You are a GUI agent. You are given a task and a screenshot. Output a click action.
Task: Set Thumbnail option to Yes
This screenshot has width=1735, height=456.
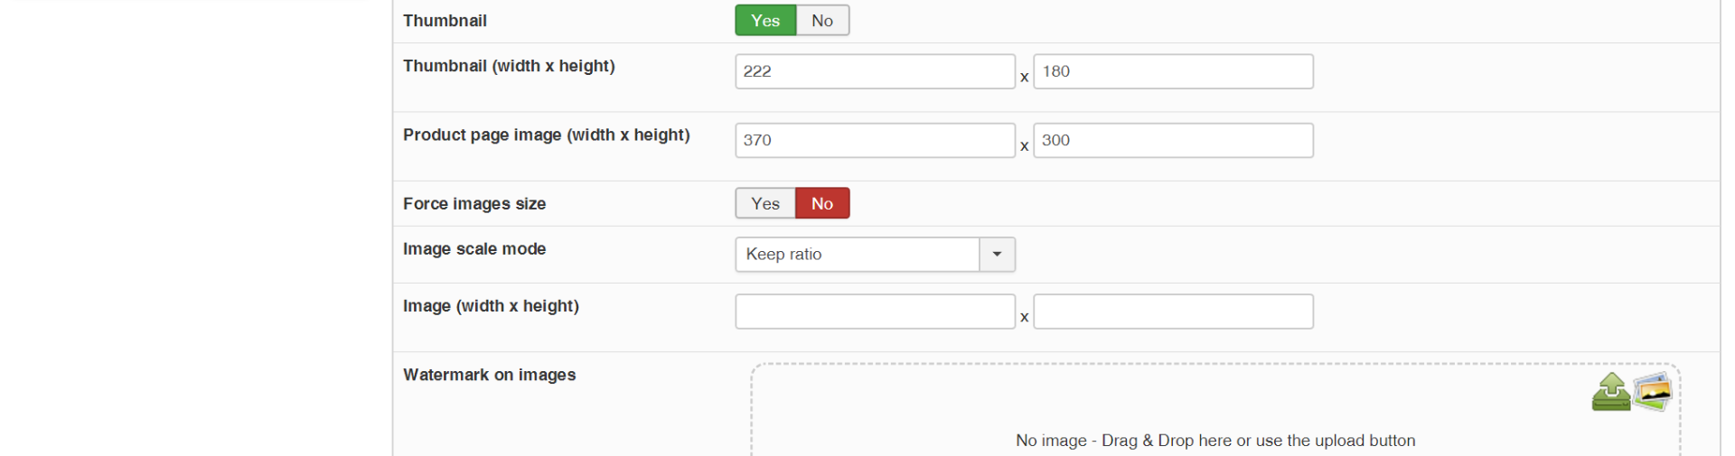[x=764, y=21]
